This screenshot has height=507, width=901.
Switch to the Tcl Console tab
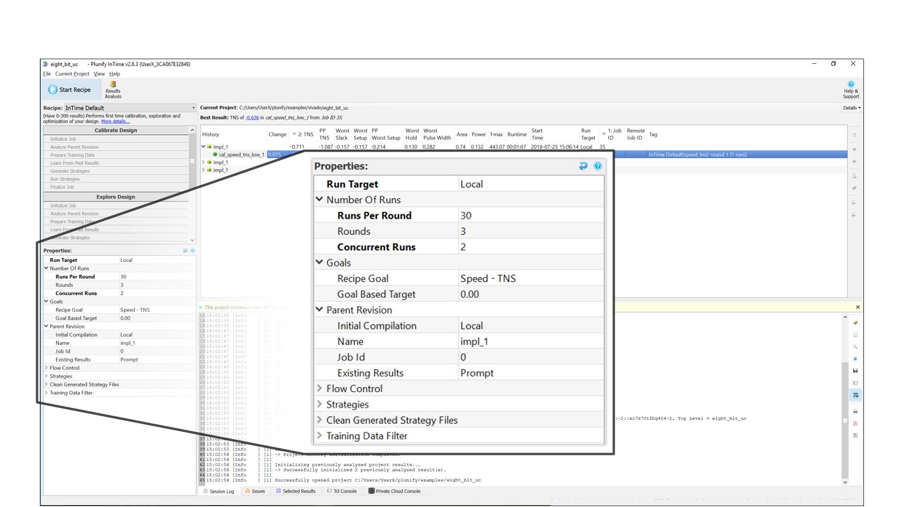(342, 492)
